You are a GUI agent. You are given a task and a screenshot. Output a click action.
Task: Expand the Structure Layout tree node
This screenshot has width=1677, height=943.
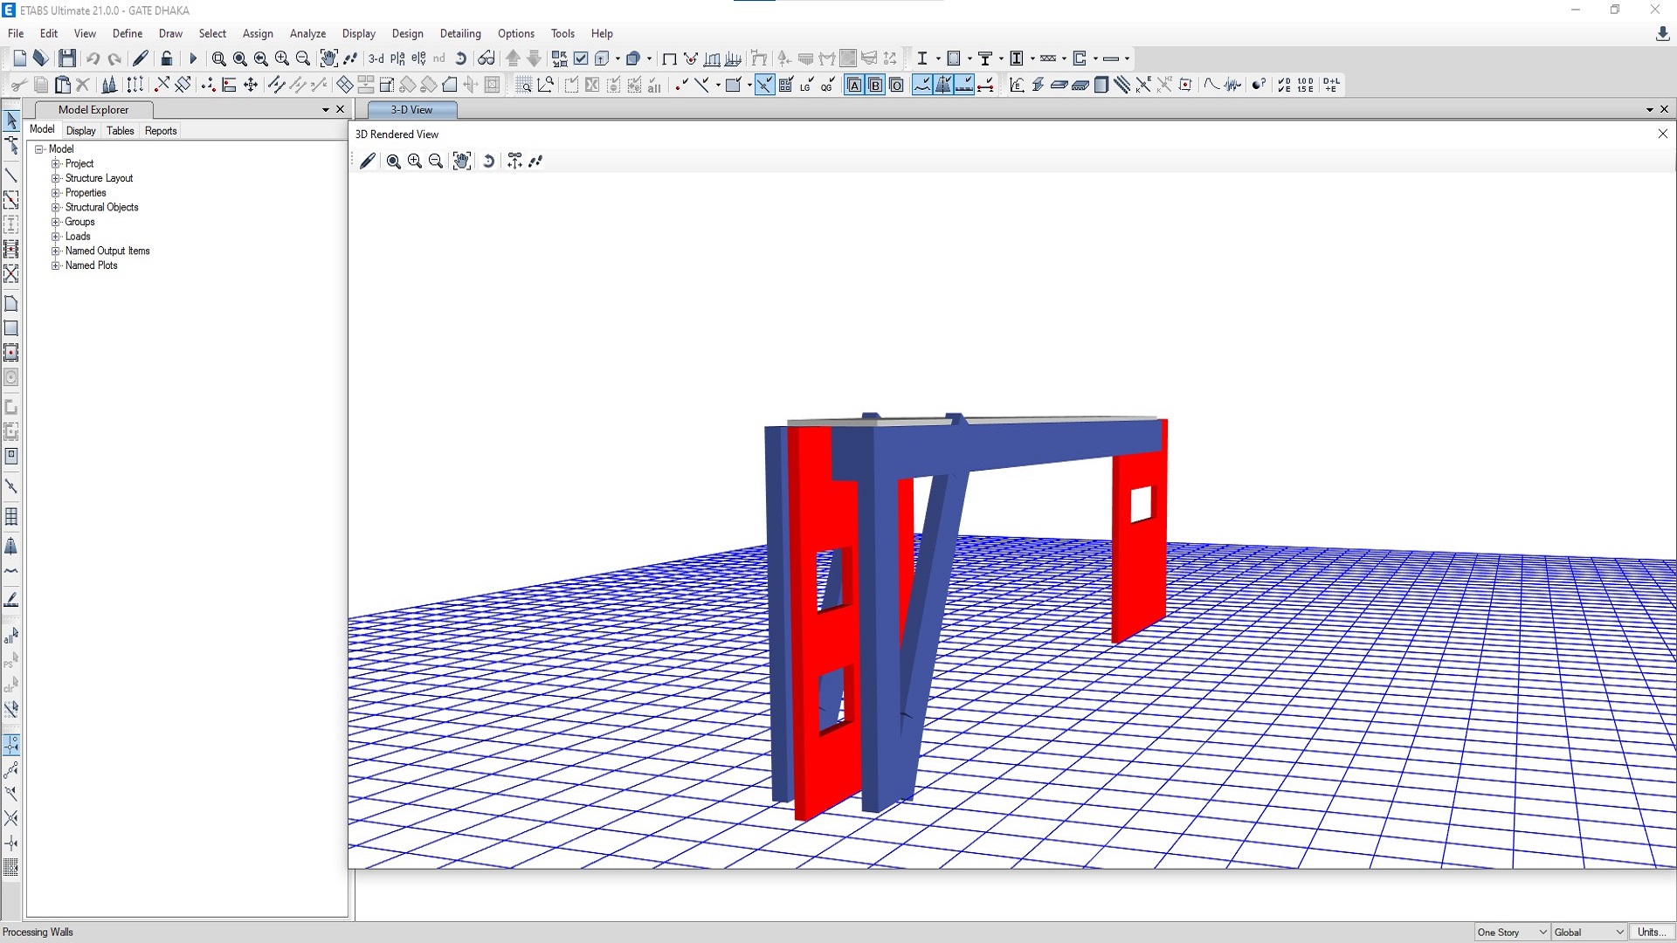[56, 178]
